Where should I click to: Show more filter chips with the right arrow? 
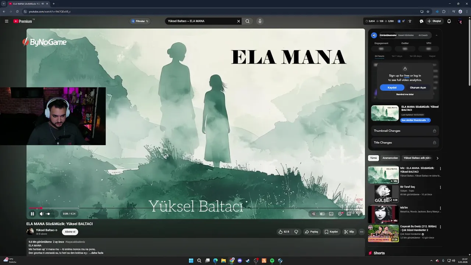(437, 158)
